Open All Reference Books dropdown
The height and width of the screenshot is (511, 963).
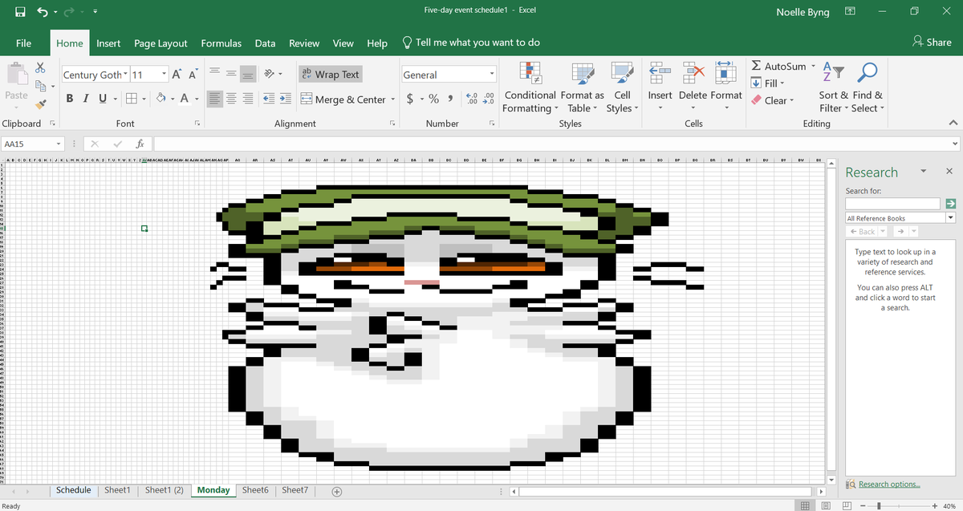[x=951, y=218]
